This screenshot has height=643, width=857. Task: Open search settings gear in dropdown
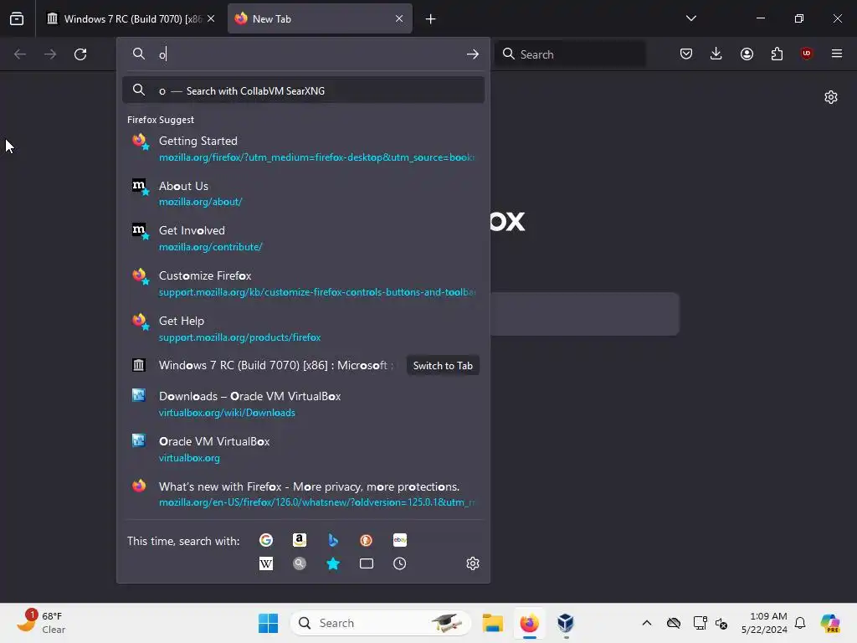[x=473, y=563]
